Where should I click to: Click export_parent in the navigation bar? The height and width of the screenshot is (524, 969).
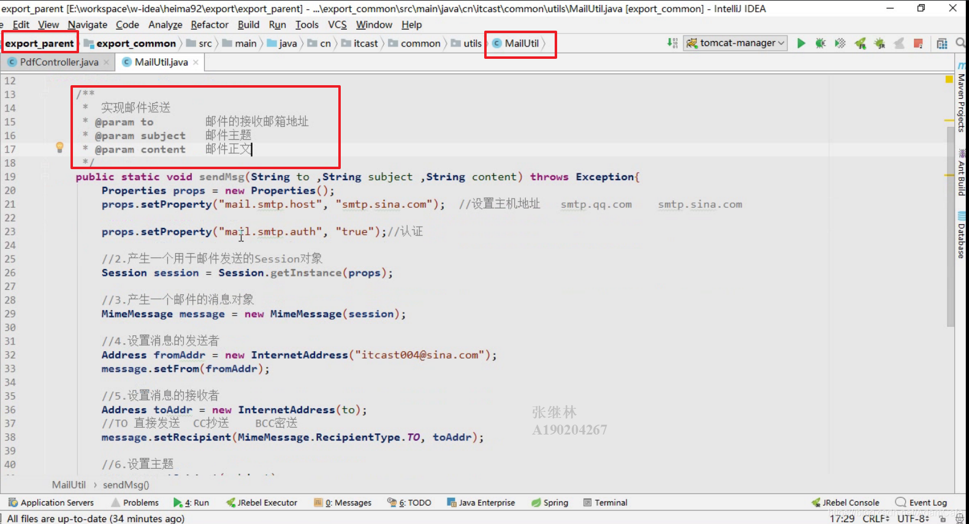point(39,44)
